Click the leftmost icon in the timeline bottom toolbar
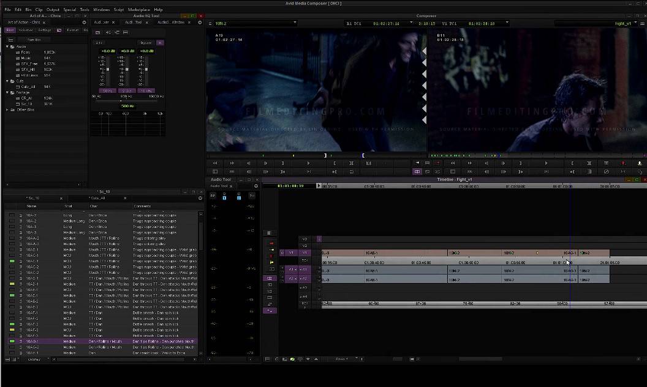 (x=267, y=359)
